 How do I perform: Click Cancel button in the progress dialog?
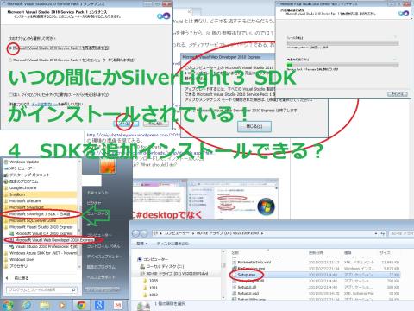point(398,94)
